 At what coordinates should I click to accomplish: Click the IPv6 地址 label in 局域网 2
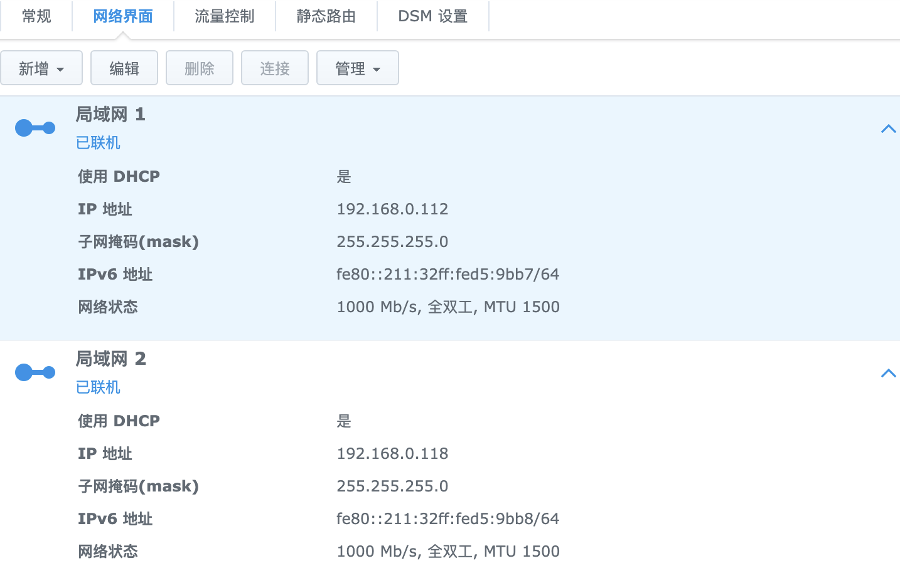tap(115, 519)
